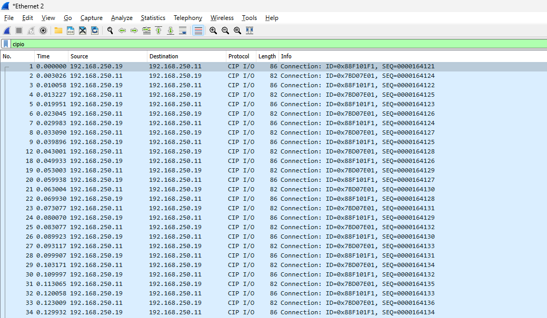Jump to the first packet

[x=158, y=30]
